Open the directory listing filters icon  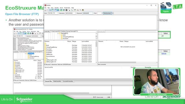click(75, 10)
